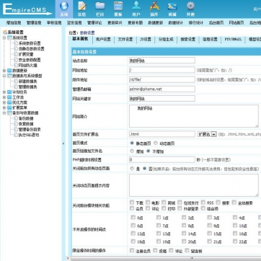Click page icon beside 新建数据表
This screenshot has width=261, height=261.
click(x=16, y=81)
